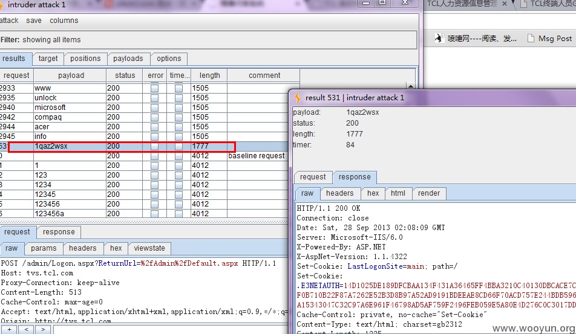Switch to the options tab
This screenshot has height=334, width=576.
[169, 59]
